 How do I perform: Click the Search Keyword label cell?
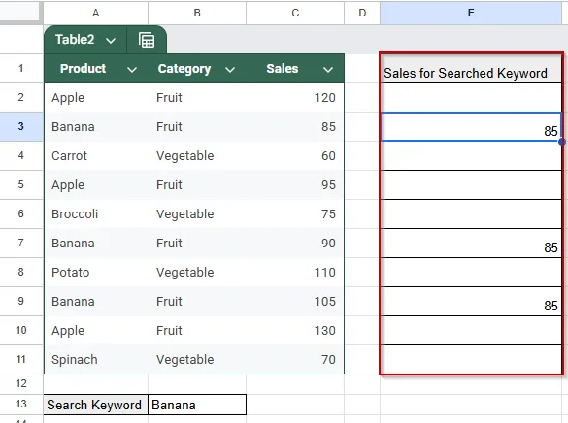(x=95, y=405)
